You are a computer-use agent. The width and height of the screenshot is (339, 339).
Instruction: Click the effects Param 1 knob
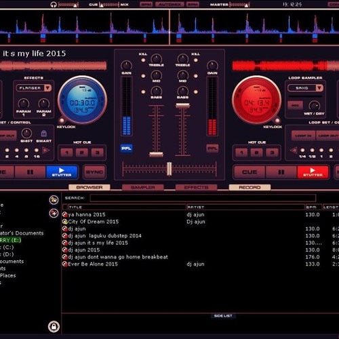pyautogui.click(x=24, y=104)
